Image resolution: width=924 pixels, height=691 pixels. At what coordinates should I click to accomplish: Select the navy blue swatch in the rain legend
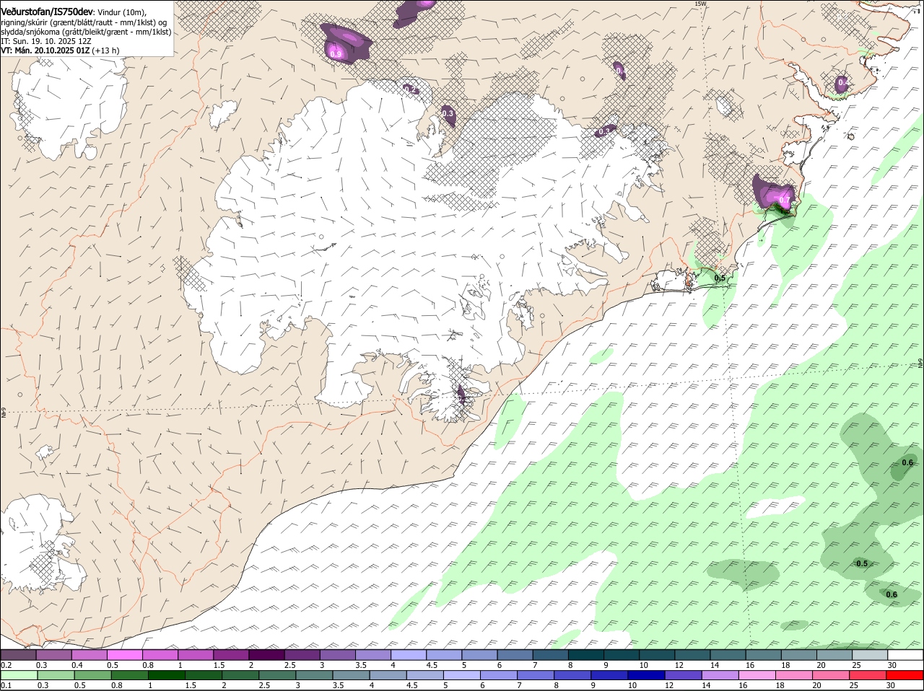click(x=645, y=676)
